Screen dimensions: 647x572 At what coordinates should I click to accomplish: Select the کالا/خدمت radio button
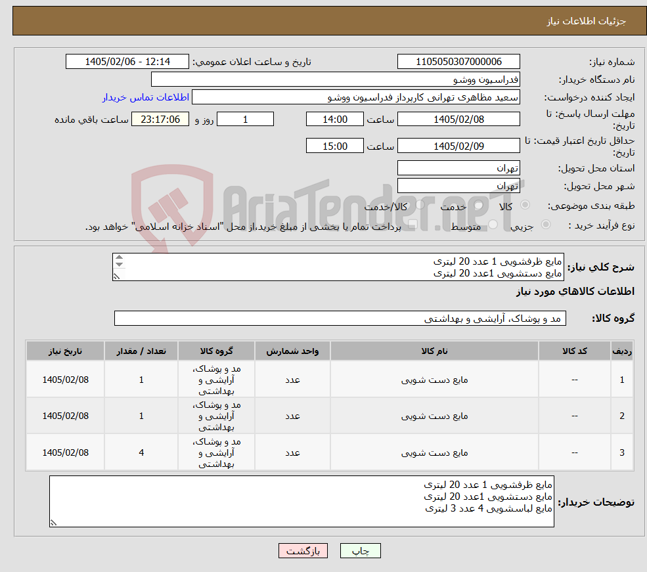[x=420, y=204]
